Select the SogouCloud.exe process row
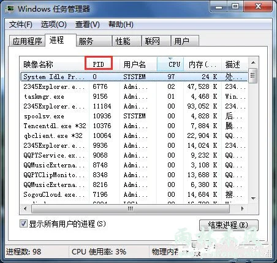Viewport: 277px width, 263px height. 134,194
